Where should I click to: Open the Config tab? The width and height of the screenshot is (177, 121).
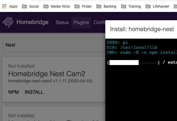99,23
